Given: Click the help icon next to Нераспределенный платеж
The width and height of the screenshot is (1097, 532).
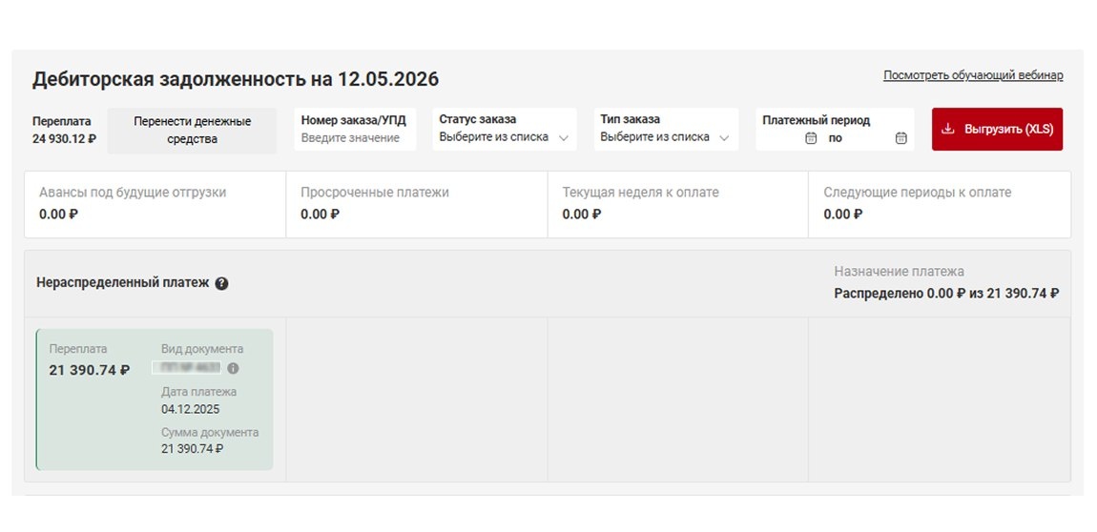Looking at the screenshot, I should [x=221, y=283].
